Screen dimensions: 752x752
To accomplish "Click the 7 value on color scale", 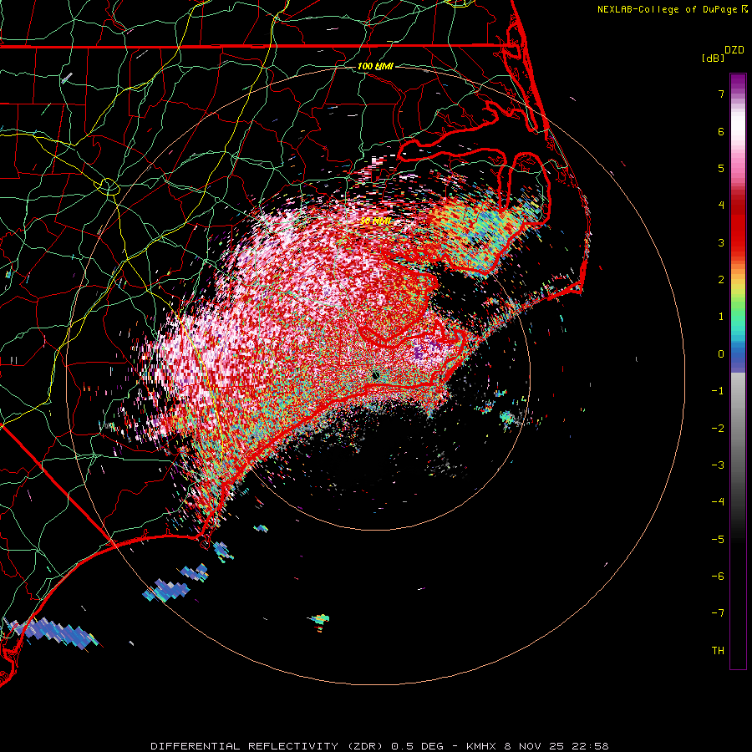I will tap(721, 94).
